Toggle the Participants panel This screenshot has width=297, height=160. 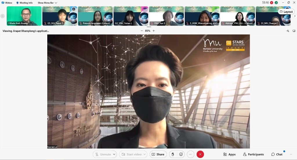click(x=253, y=154)
